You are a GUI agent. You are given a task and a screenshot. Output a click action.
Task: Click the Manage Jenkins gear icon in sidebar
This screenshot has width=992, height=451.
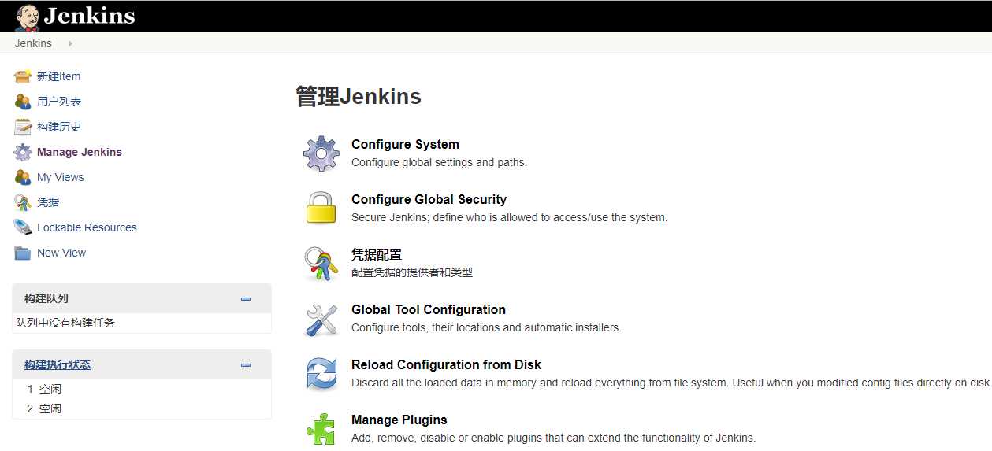[23, 152]
